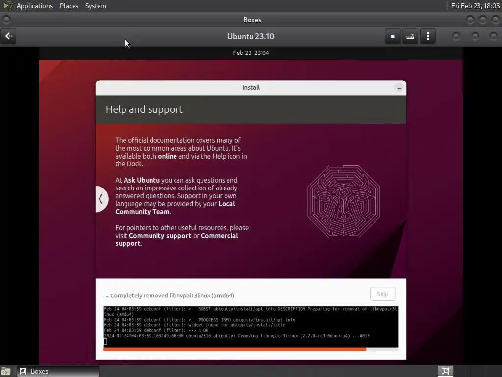502x377 pixels.
Task: Go back using the Boxes back arrow
Action: (9, 36)
